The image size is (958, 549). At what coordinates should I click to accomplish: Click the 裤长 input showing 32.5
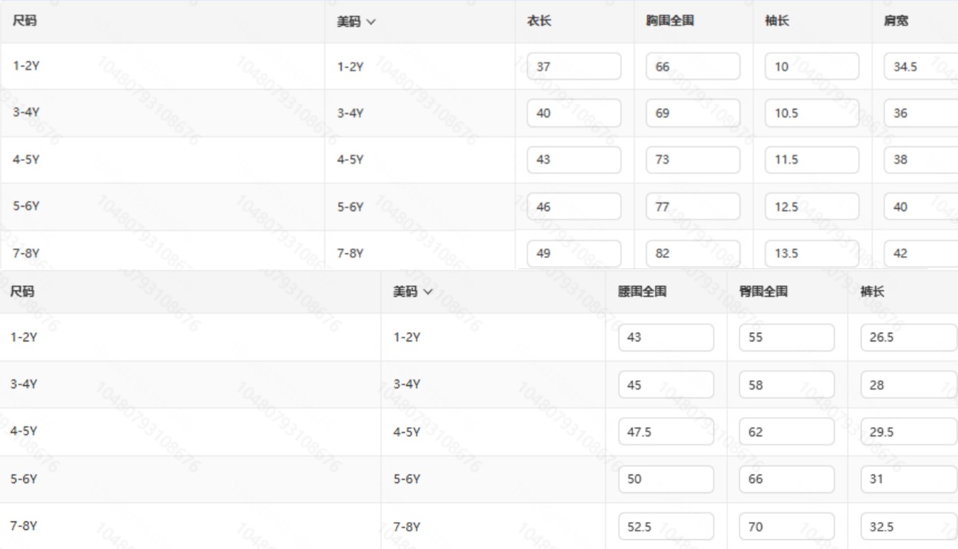coord(909,527)
